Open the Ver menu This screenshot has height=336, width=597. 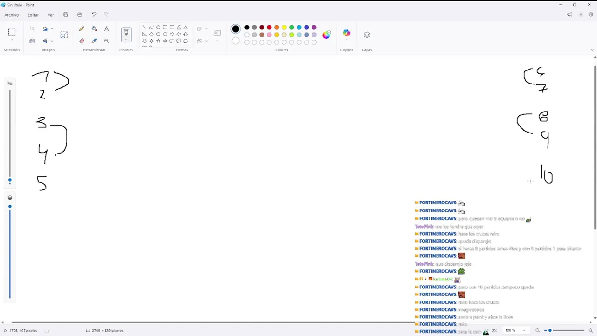[x=50, y=15]
